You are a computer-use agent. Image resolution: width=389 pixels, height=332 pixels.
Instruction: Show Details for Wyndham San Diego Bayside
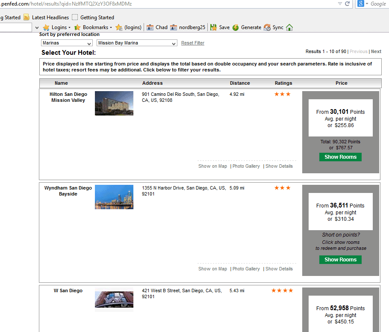pyautogui.click(x=279, y=269)
